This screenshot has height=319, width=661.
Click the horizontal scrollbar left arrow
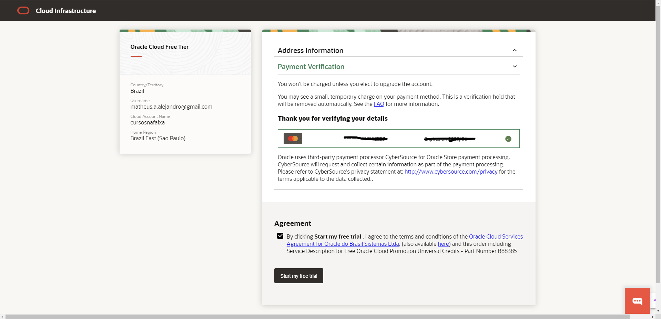(x=2, y=317)
